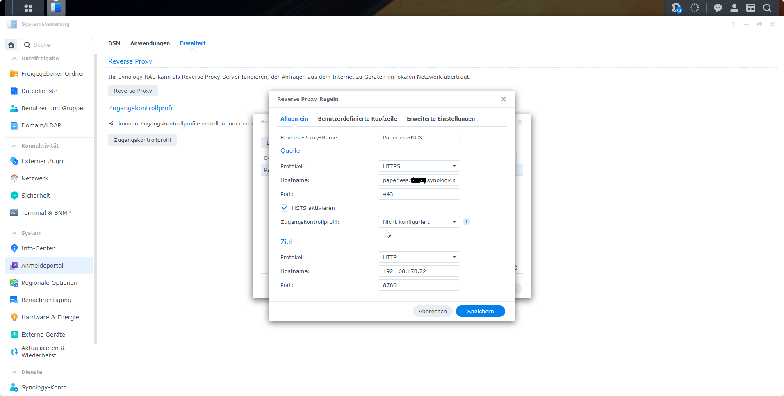This screenshot has height=396, width=784.
Task: Click the Systemsteuerung taskbar app icon
Action: tap(56, 8)
